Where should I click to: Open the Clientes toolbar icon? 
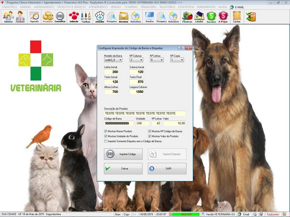[8, 17]
